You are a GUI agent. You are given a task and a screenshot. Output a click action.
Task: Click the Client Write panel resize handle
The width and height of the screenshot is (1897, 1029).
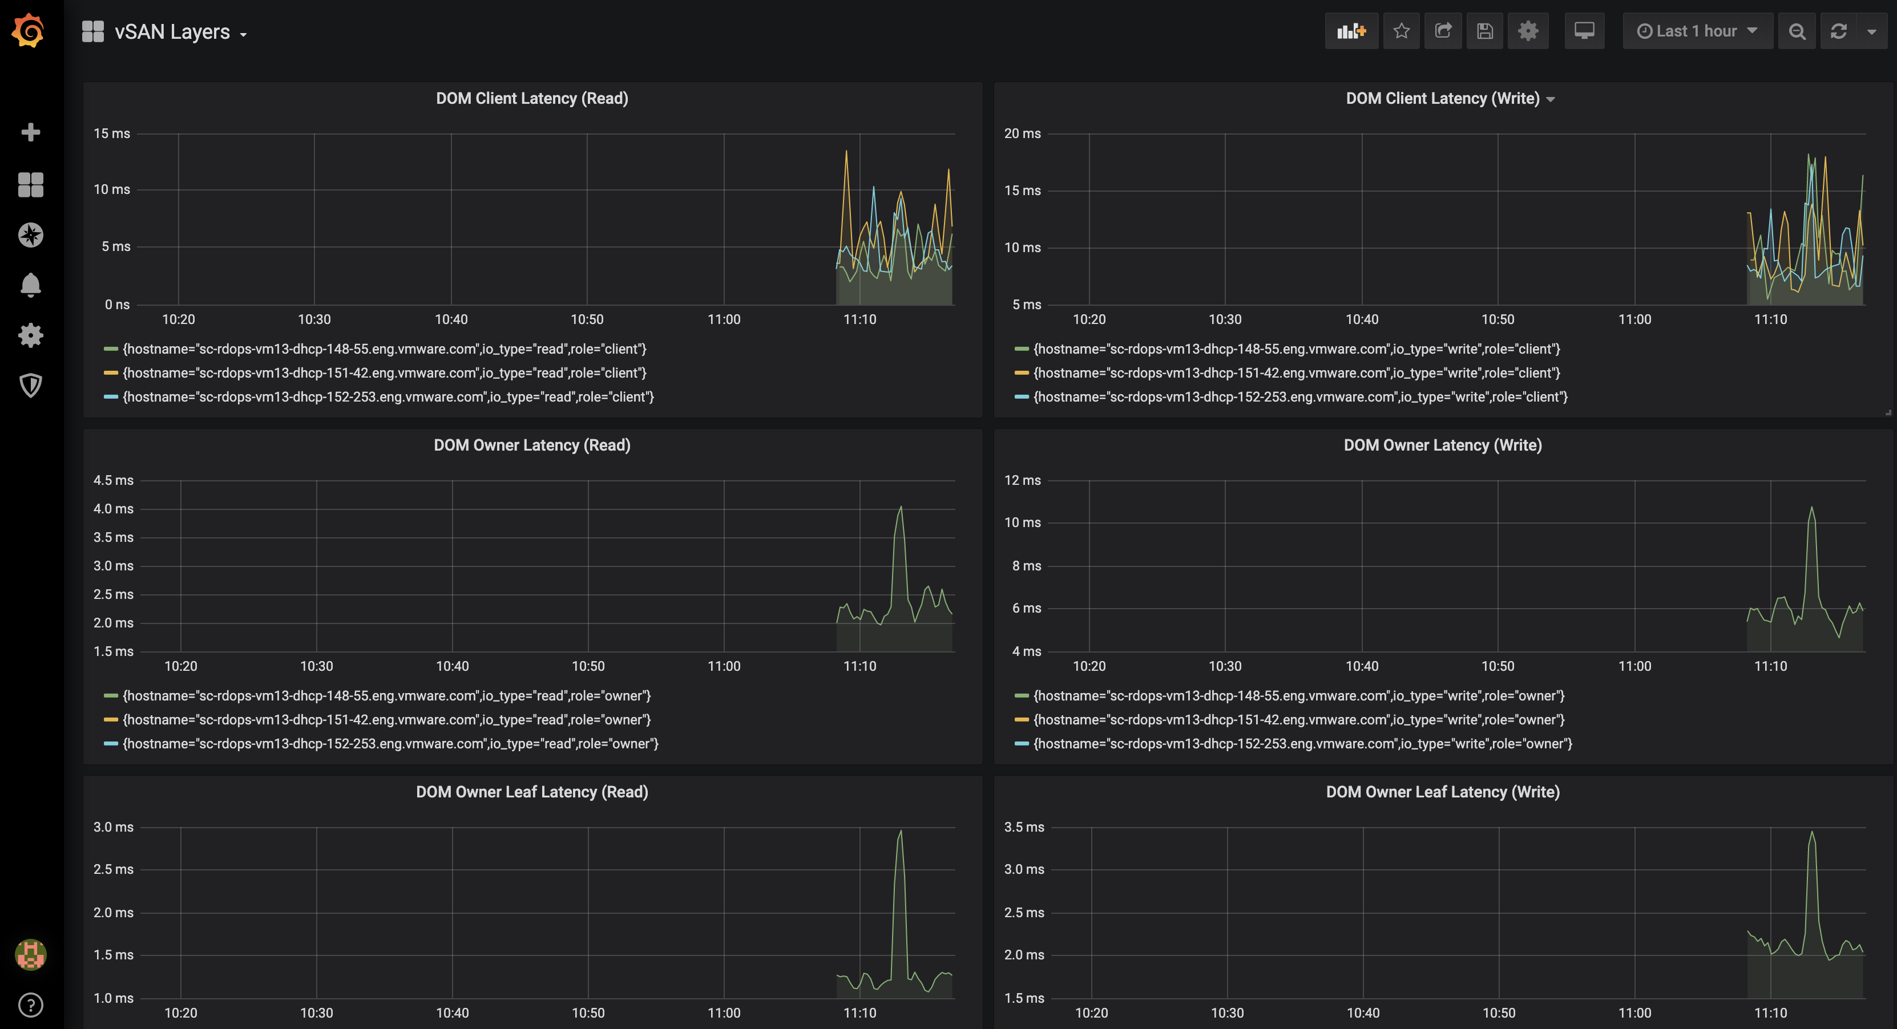1887,412
